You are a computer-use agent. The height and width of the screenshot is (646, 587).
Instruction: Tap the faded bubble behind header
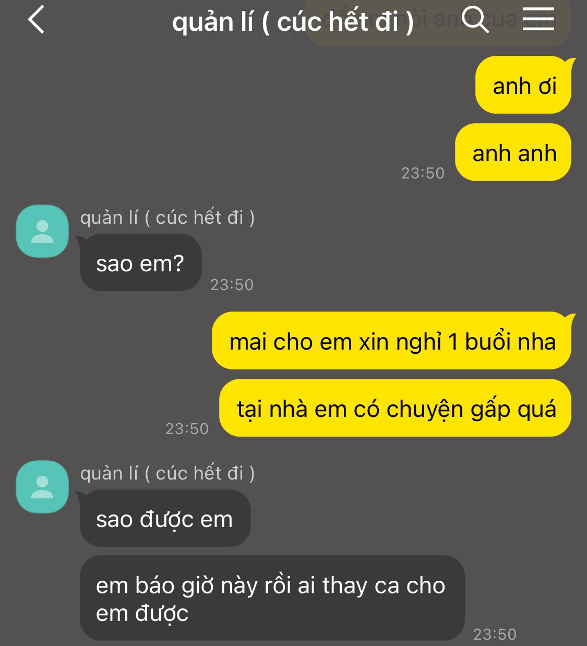(x=437, y=22)
